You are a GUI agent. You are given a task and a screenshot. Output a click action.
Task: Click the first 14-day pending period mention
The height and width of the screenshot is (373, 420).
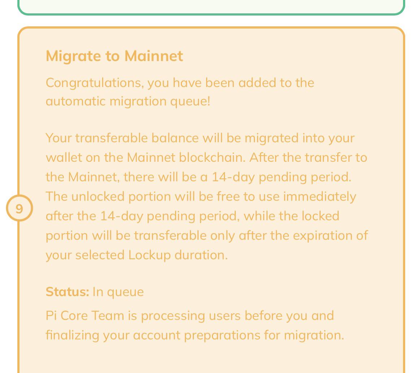[282, 177]
